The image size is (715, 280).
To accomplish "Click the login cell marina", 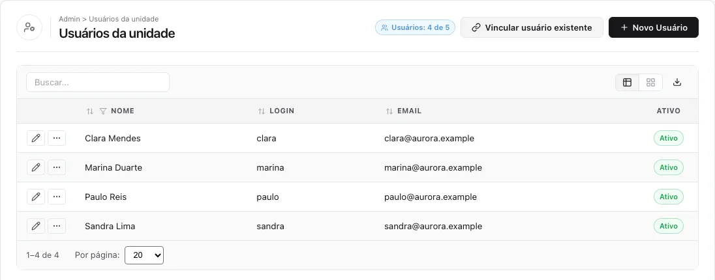I will pyautogui.click(x=270, y=167).
